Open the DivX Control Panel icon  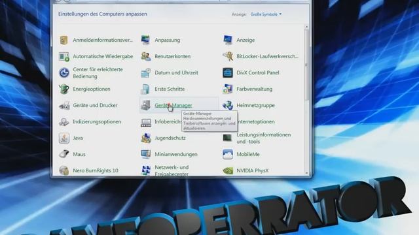coord(228,72)
